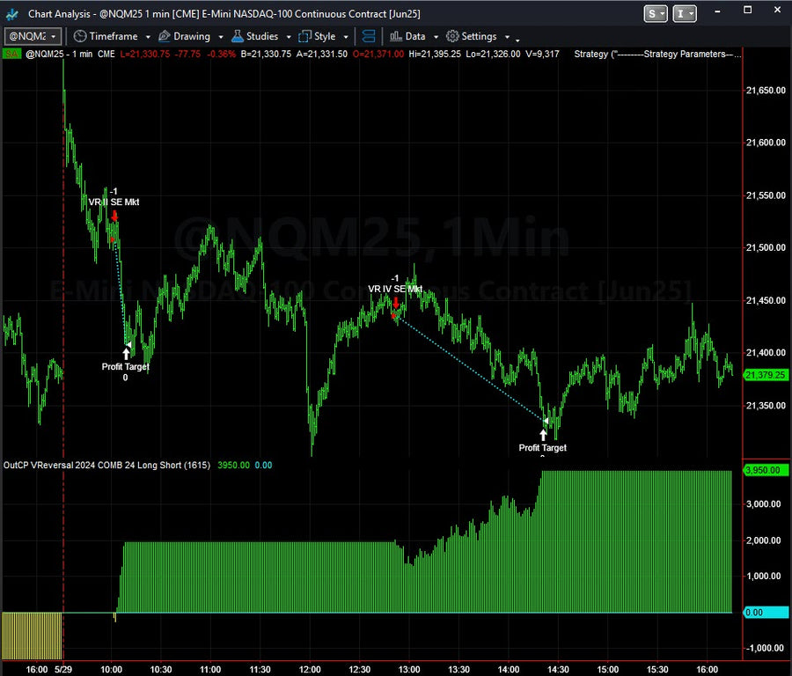792x676 pixels.
Task: Click the ask A=21,331.50 value
Action: point(322,54)
